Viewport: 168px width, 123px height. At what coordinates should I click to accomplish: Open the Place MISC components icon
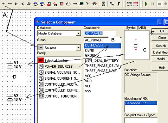coord(75,3)
